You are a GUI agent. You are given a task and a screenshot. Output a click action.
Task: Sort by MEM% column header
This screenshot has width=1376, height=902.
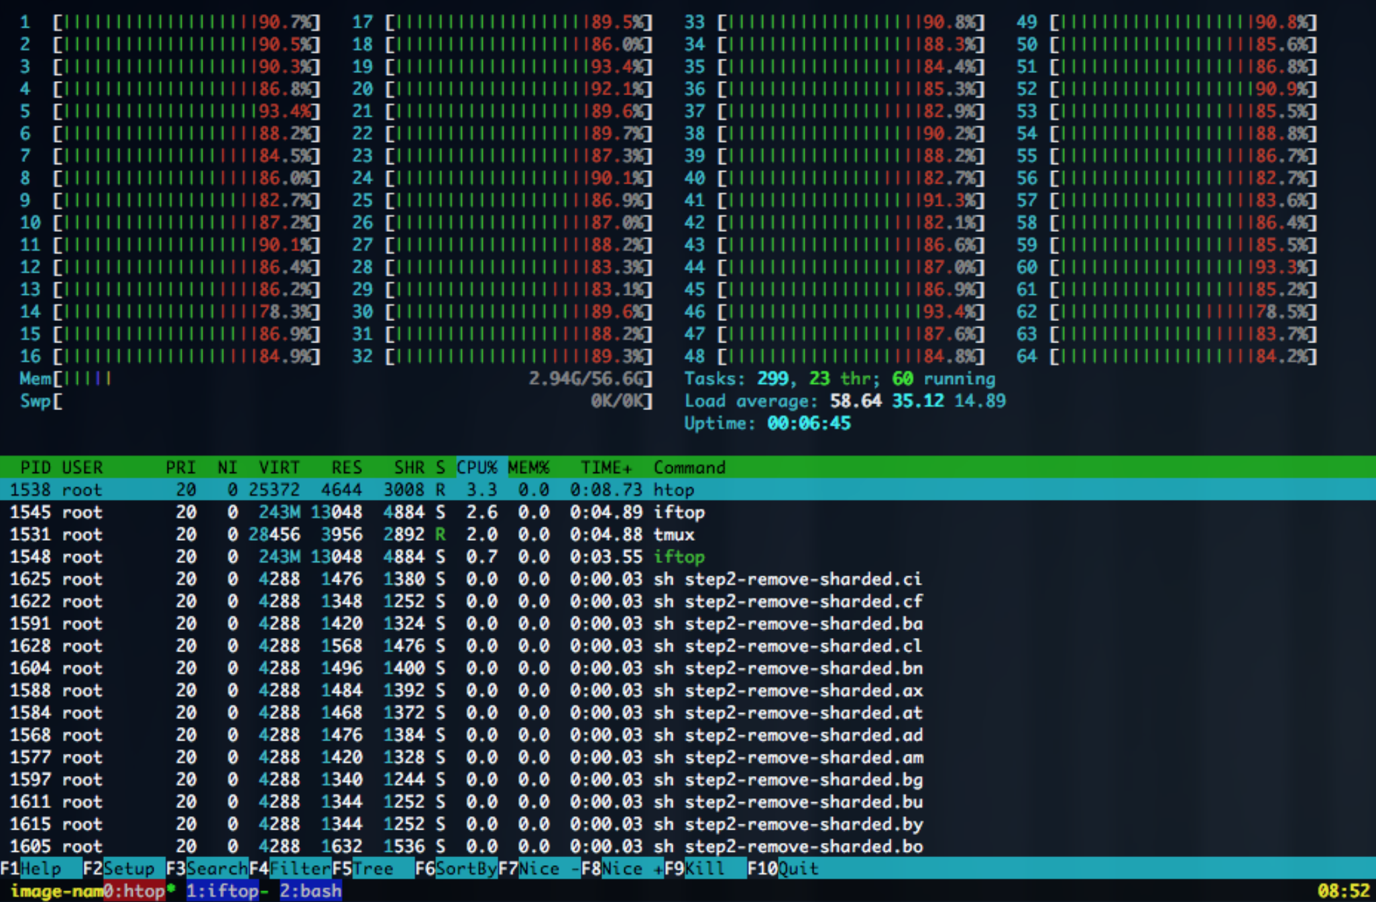[528, 467]
